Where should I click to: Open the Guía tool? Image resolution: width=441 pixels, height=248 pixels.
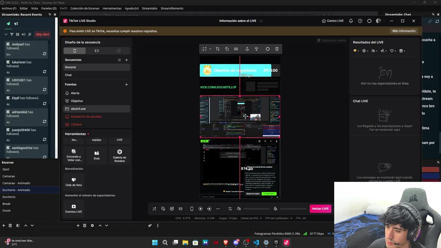point(96,155)
